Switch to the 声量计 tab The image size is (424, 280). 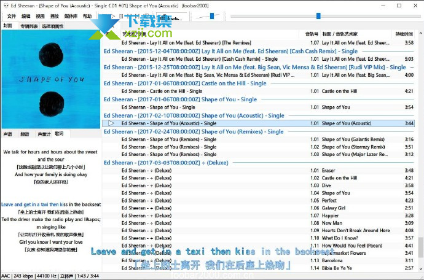pos(44,134)
